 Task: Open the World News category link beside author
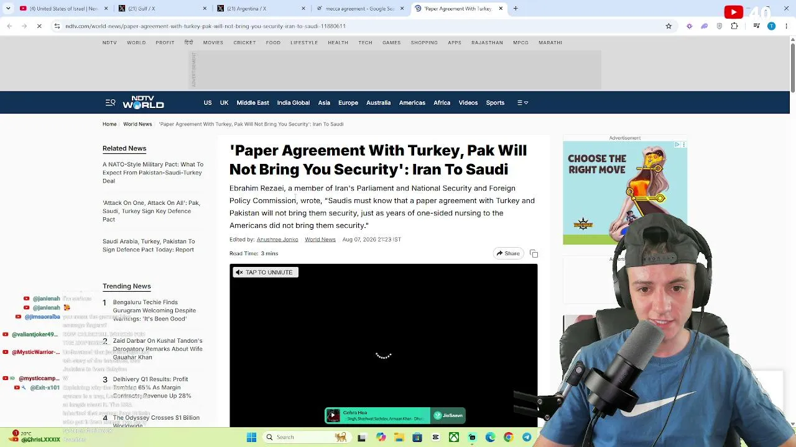pyautogui.click(x=320, y=240)
